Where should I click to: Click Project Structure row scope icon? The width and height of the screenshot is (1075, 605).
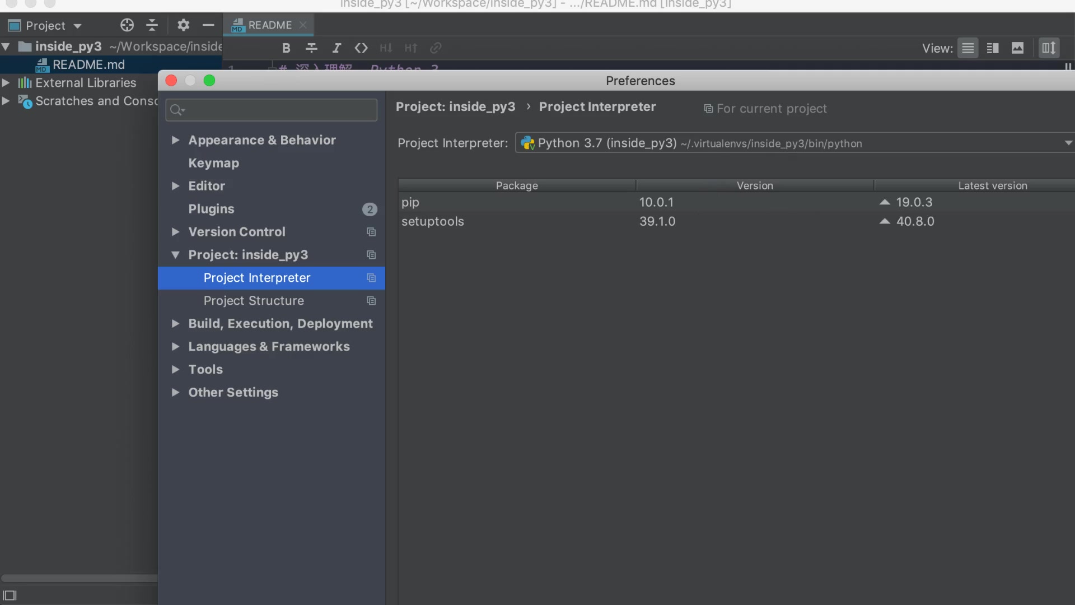pyautogui.click(x=371, y=301)
